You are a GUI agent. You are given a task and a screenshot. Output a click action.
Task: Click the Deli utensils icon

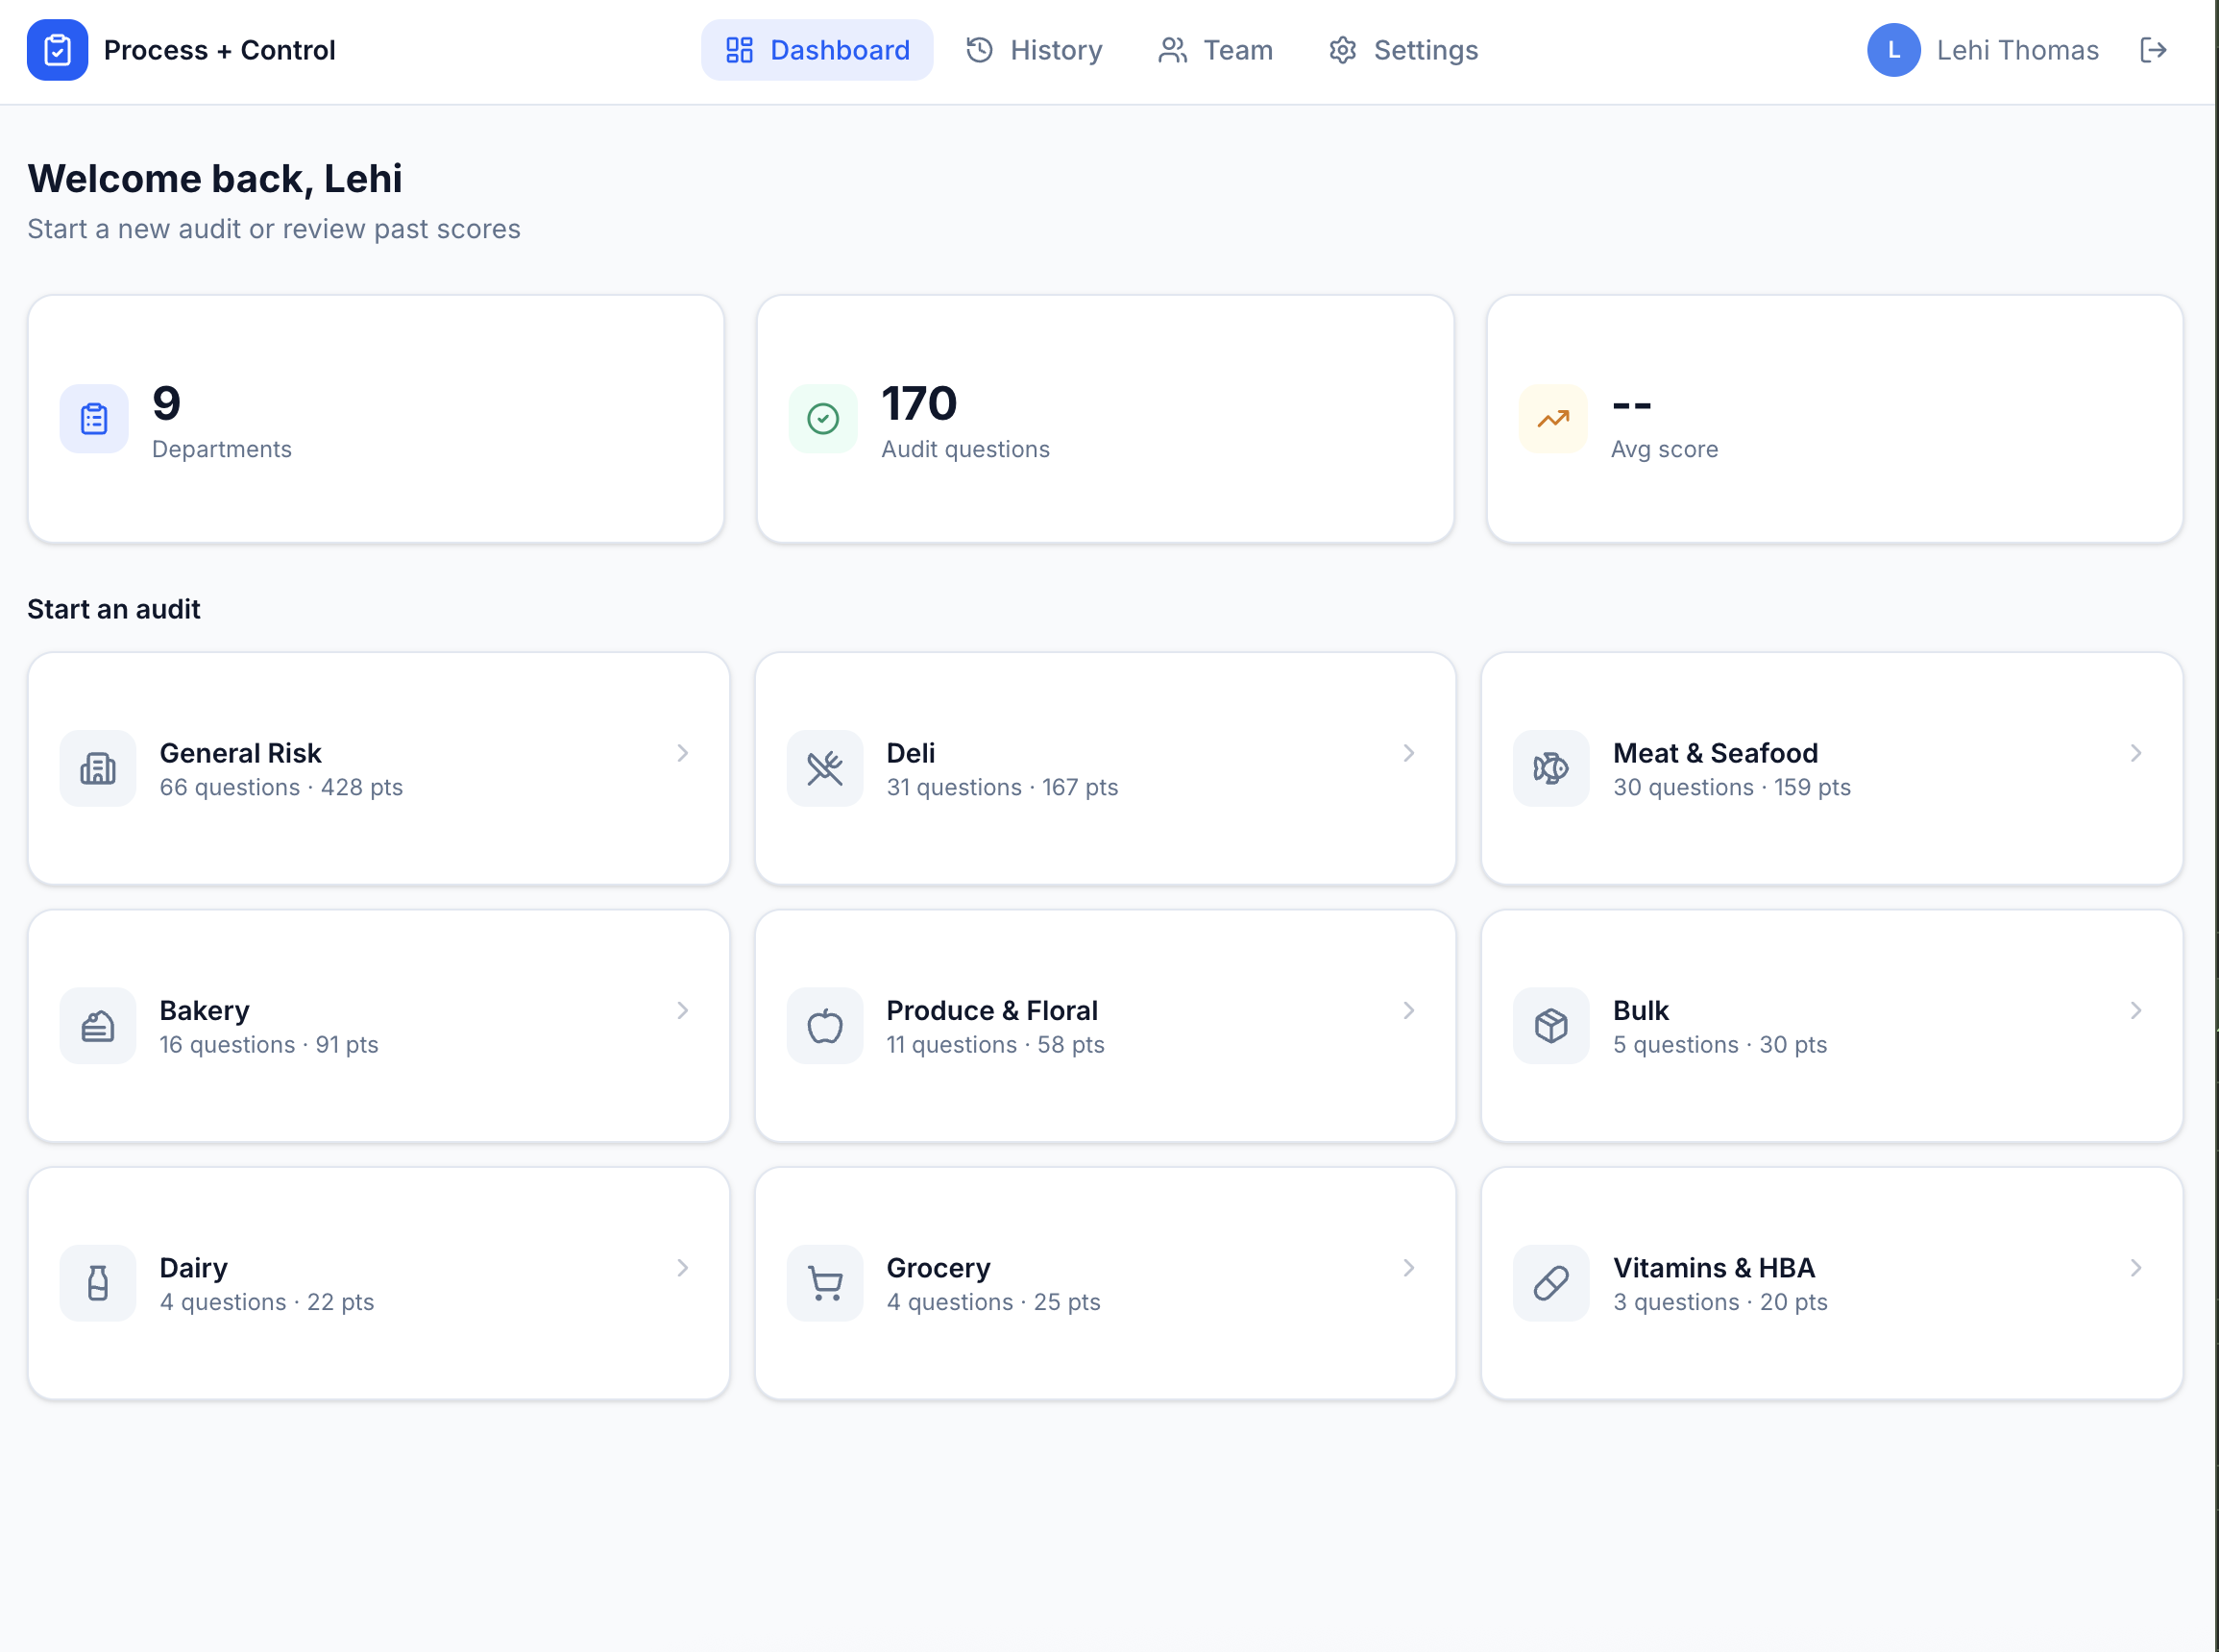(x=825, y=768)
